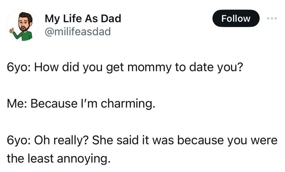Image resolution: width=285 pixels, height=172 pixels.
Task: Visit the @milifeasdad handle
Action: [78, 32]
